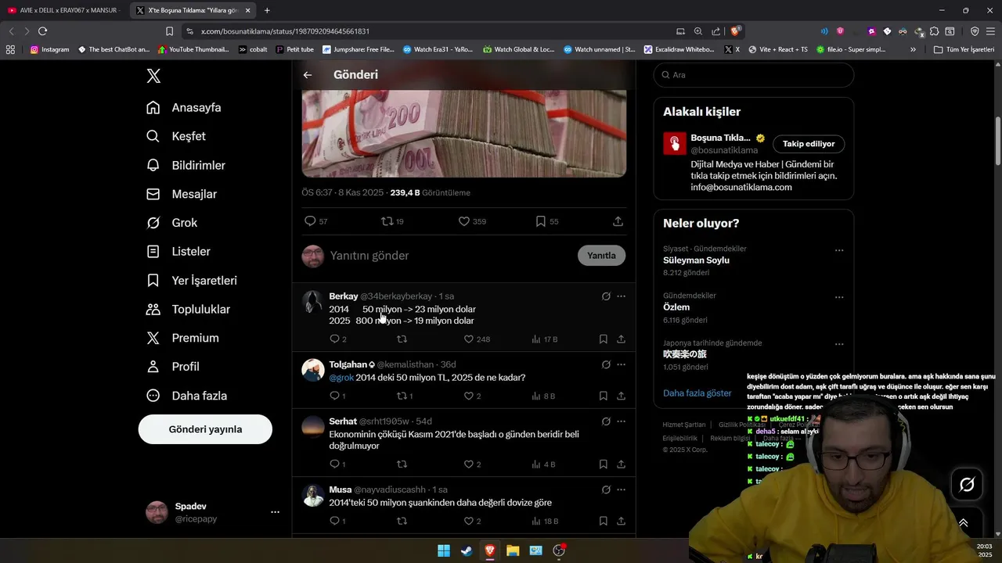Open options for 吹奏楽の旅 trend

click(839, 345)
